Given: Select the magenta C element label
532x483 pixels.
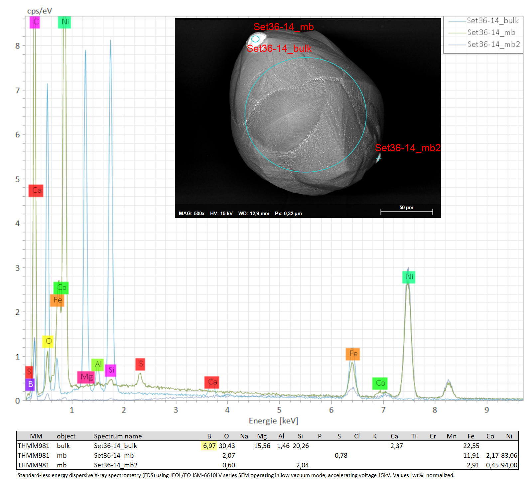Looking at the screenshot, I should coord(35,22).
